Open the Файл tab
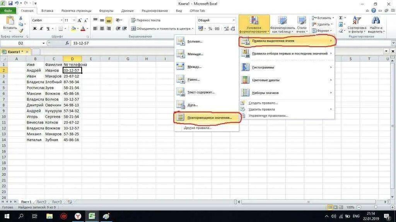The image size is (396, 222). (8, 11)
